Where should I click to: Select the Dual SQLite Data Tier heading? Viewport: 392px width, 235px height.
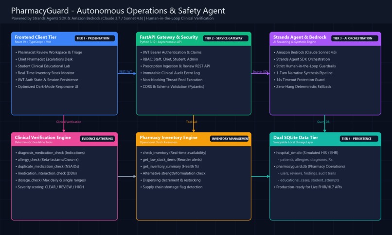(x=296, y=137)
